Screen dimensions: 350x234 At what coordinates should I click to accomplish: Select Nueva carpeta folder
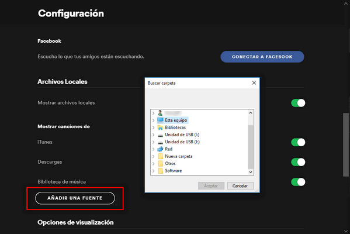[x=179, y=156]
